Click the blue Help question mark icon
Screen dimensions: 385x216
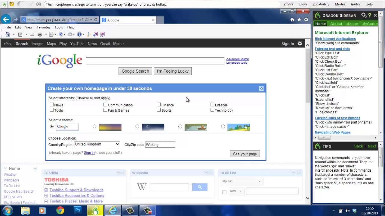tap(79, 34)
